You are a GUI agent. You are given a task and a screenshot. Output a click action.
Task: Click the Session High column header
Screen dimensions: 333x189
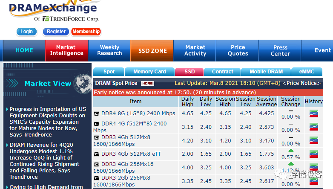coord(225,102)
